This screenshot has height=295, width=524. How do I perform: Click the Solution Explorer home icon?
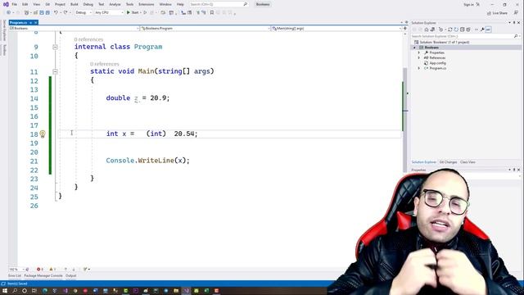[427, 29]
